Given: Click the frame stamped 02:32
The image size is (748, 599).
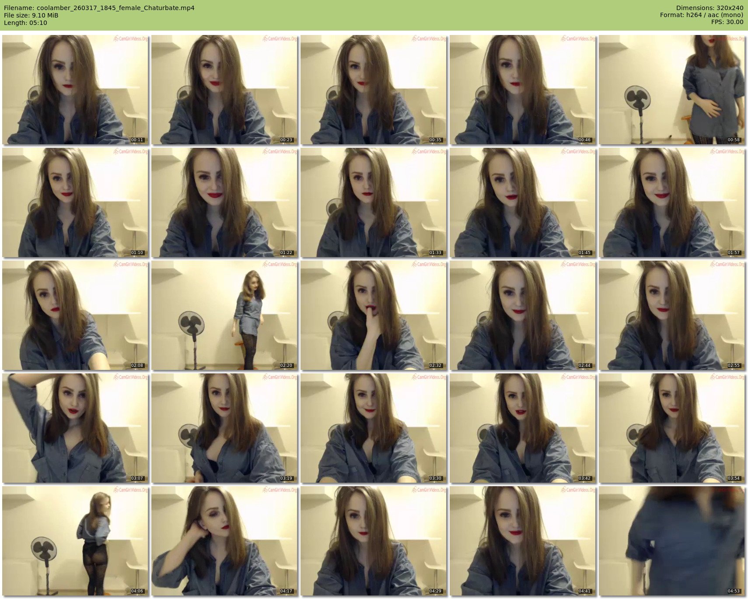Looking at the screenshot, I should coord(373,315).
